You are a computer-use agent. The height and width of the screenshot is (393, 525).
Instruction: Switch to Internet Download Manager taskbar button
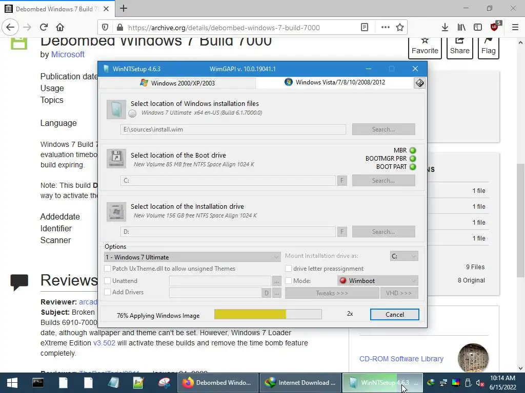click(x=300, y=383)
